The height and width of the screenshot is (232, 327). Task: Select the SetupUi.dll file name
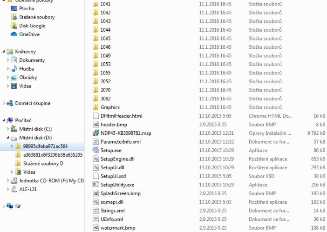tap(112, 167)
